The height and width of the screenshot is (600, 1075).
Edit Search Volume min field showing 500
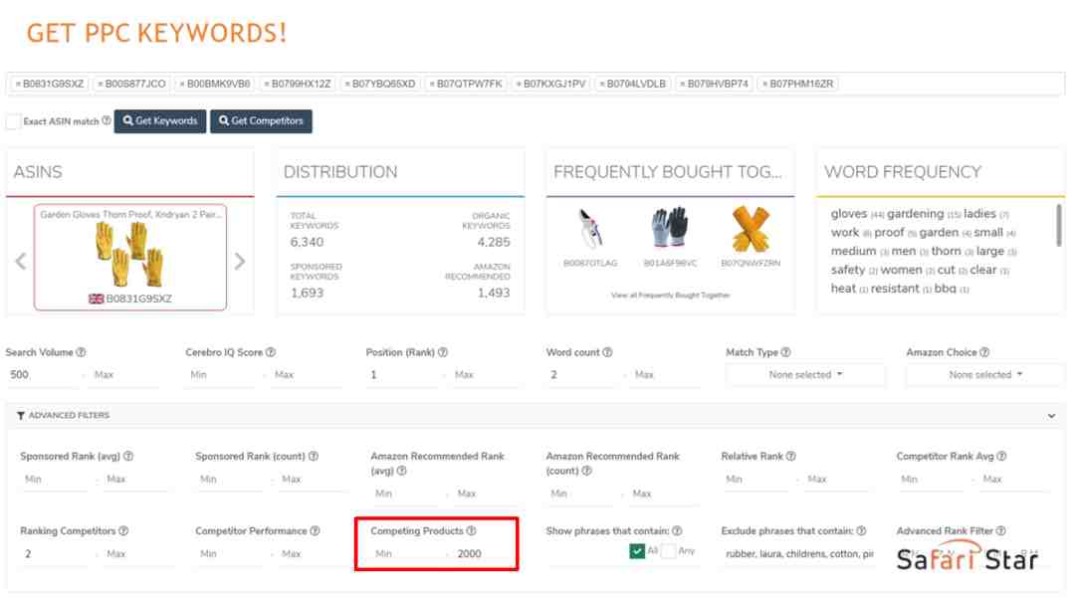click(x=43, y=375)
